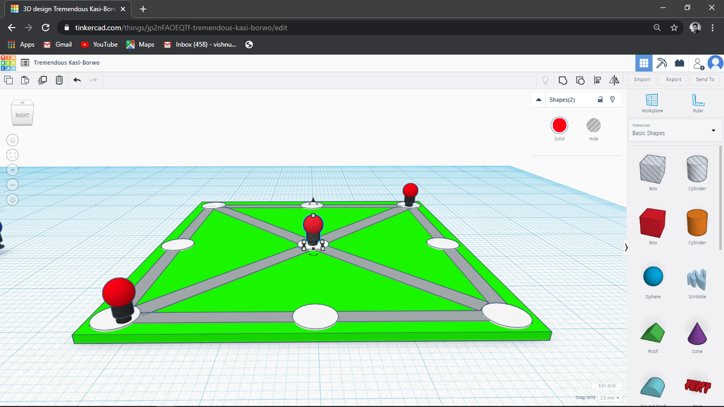The image size is (724, 407).
Task: Delete the selection with the trash icon
Action: (x=59, y=80)
